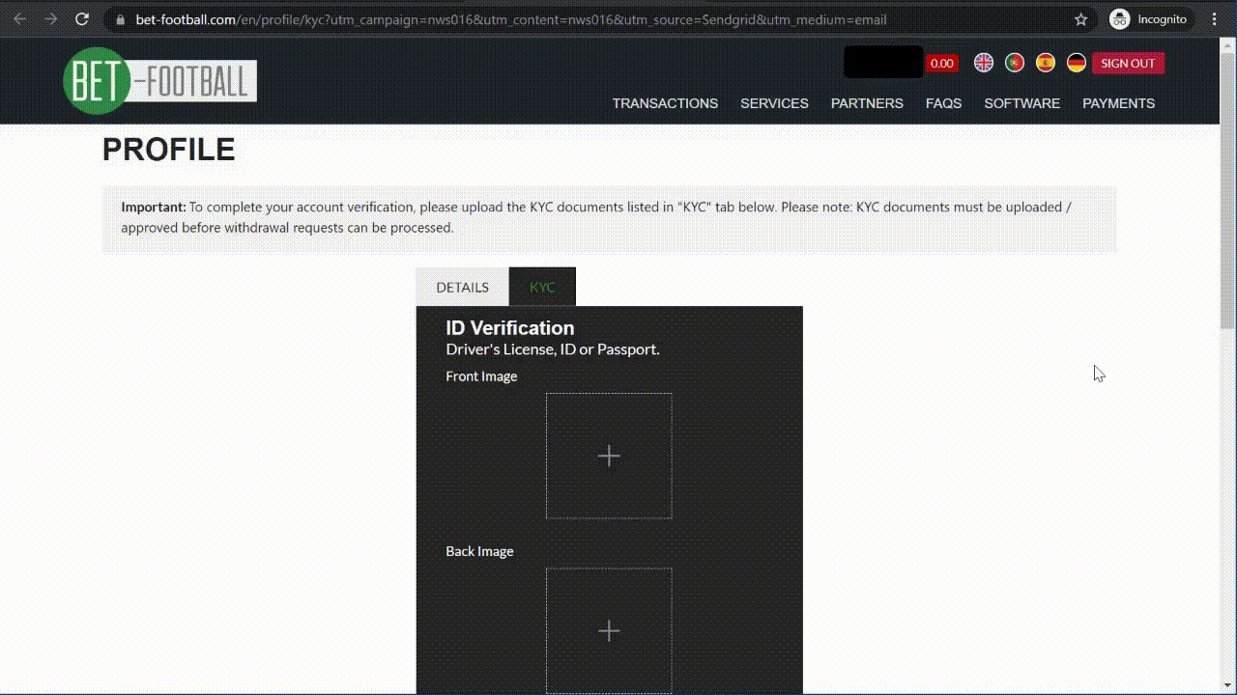Click the Sign Out button
This screenshot has width=1237, height=695.
tap(1128, 63)
